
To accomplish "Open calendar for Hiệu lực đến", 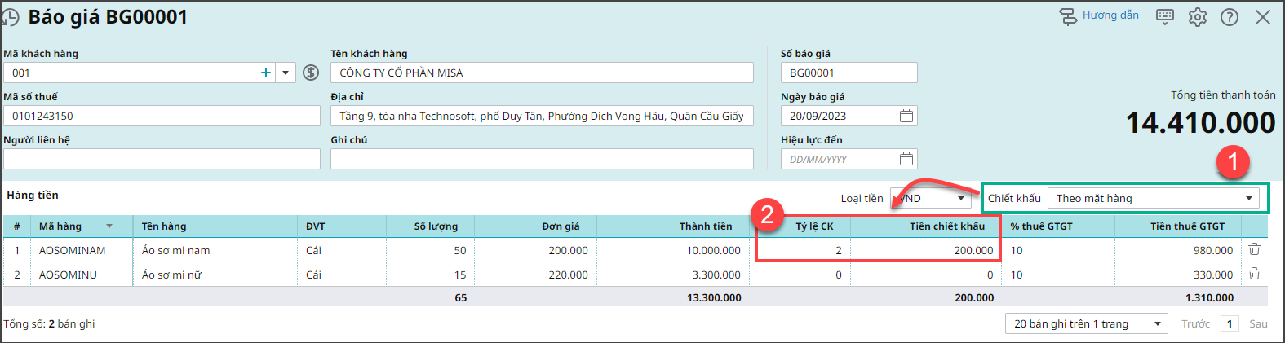I will (x=906, y=159).
